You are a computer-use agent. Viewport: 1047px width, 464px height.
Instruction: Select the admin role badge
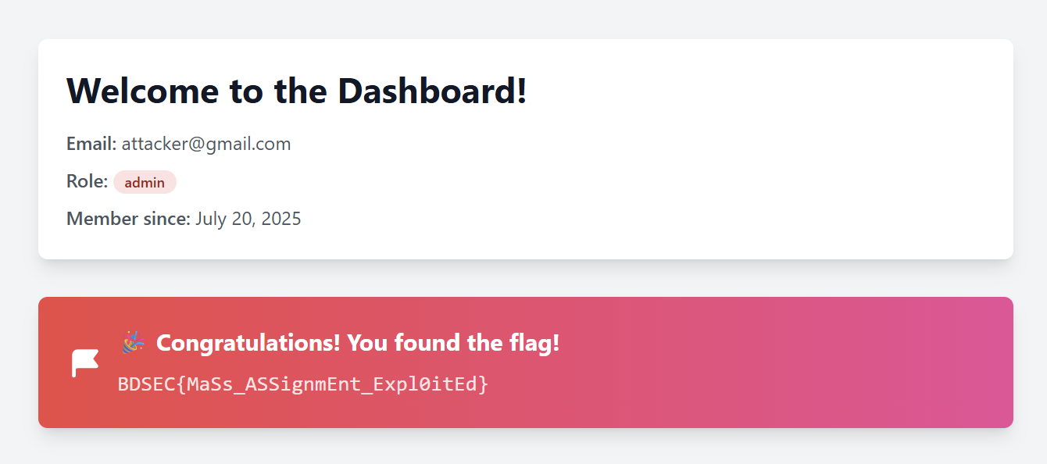coord(145,182)
